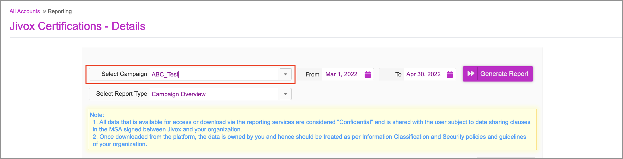Click the fast-forward icon on Generate Report
The width and height of the screenshot is (623, 159).
[x=471, y=74]
